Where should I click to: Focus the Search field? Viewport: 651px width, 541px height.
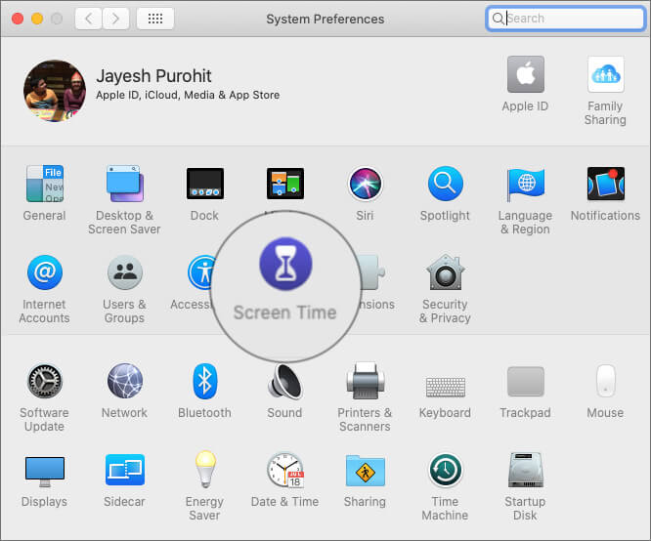click(x=566, y=19)
